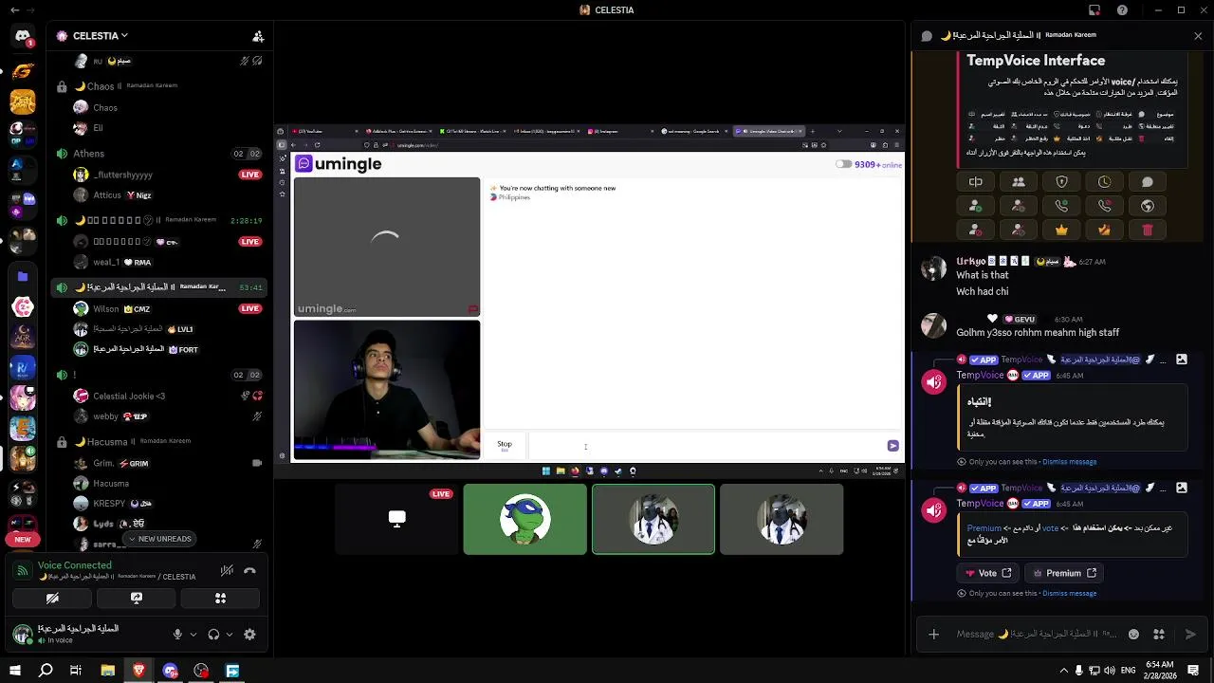
Task: Open Discord direct messages home icon
Action: tap(23, 36)
